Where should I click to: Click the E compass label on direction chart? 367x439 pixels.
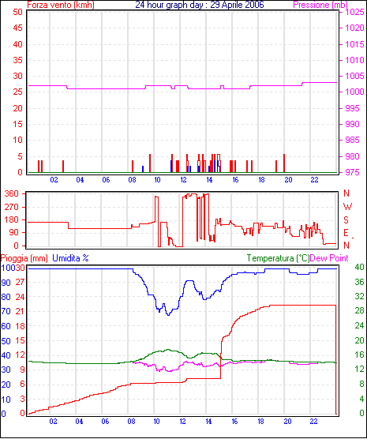click(x=346, y=233)
